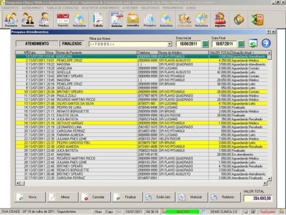Toggle the ATENDIMENTO filter button
Image resolution: width=286 pixels, height=215 pixels.
click(37, 44)
